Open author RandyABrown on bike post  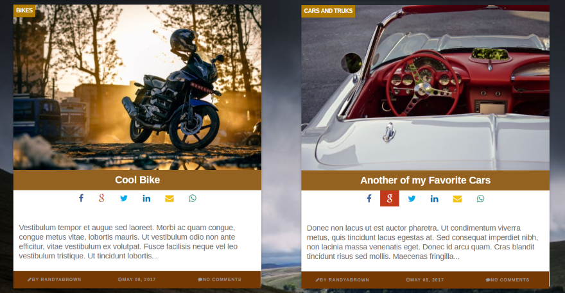55,280
